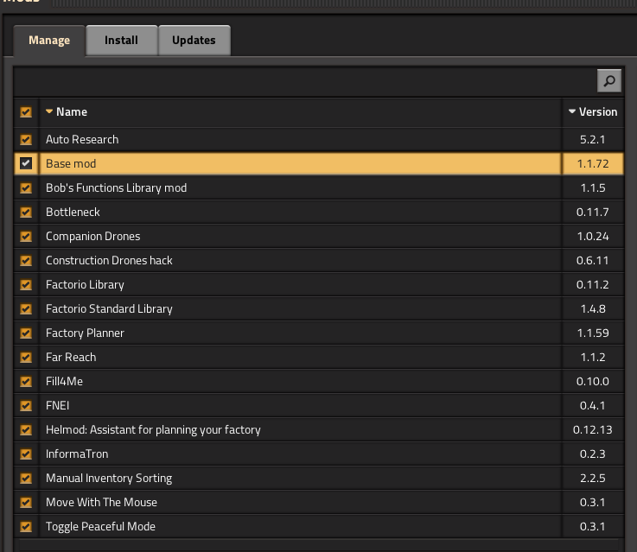This screenshot has width=637, height=552.
Task: Disable the Auto Research mod checkbox
Action: pyautogui.click(x=26, y=140)
